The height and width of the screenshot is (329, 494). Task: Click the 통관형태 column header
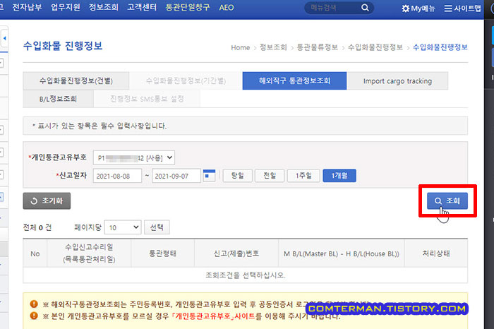click(162, 253)
